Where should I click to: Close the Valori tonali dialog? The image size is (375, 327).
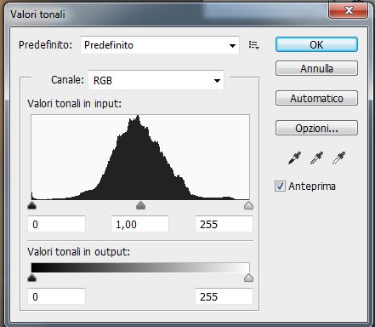(349, 10)
